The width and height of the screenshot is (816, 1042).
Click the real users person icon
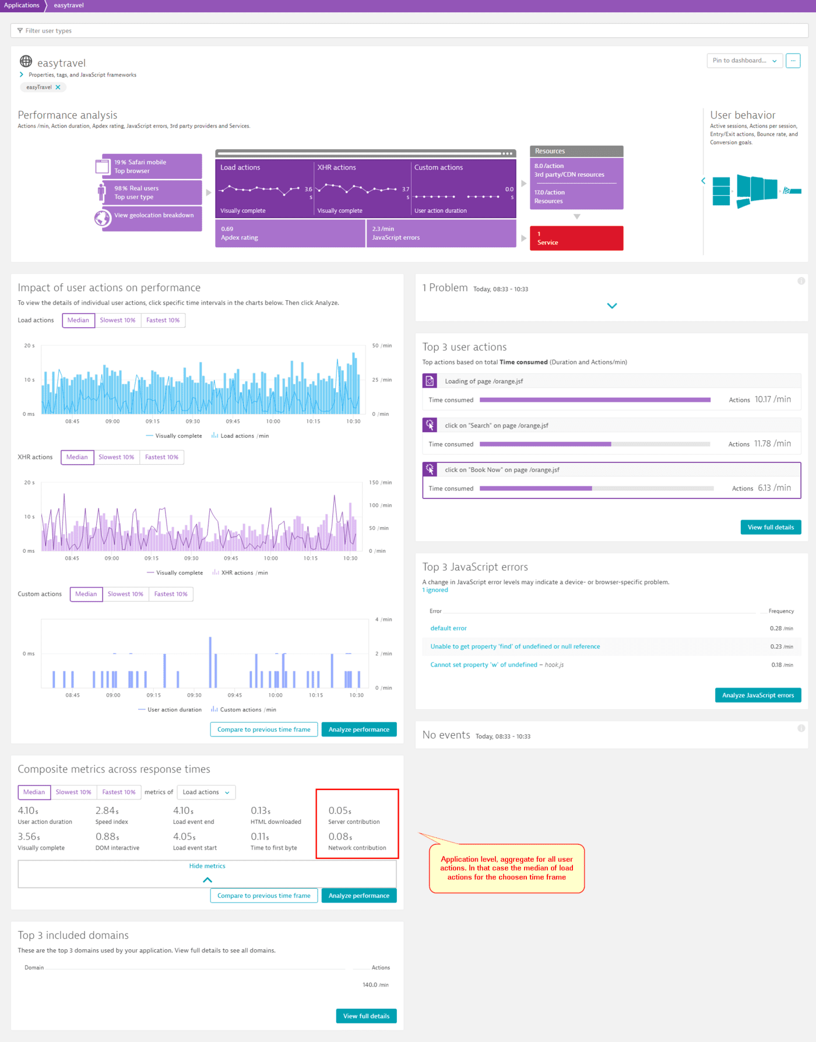(x=102, y=192)
